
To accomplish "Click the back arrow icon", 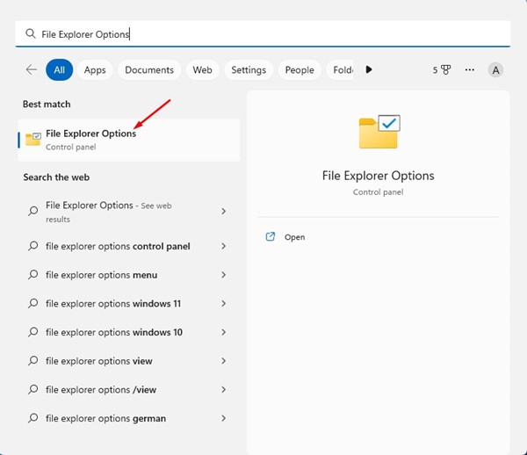I will 32,69.
